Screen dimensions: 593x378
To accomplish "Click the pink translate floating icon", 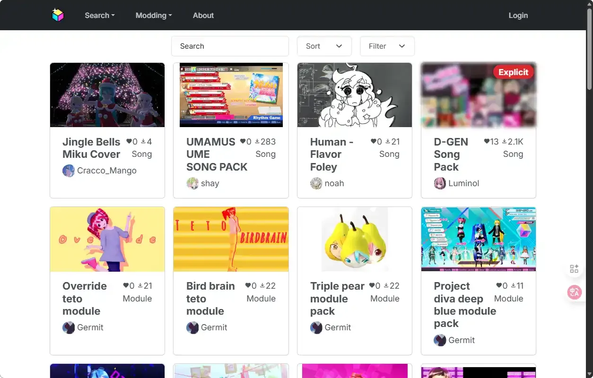I will (574, 292).
